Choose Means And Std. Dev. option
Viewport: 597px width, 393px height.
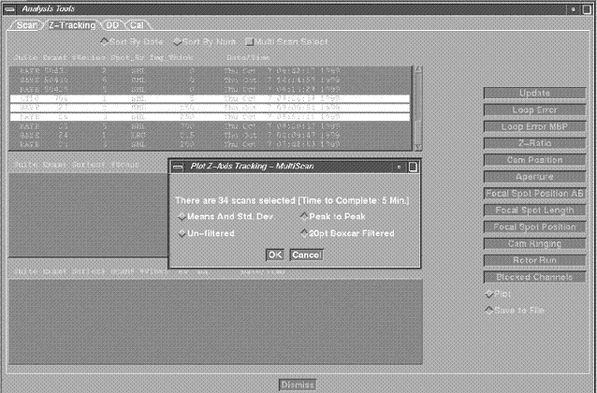click(181, 216)
